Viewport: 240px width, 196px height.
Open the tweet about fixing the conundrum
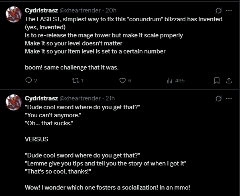(x=124, y=43)
